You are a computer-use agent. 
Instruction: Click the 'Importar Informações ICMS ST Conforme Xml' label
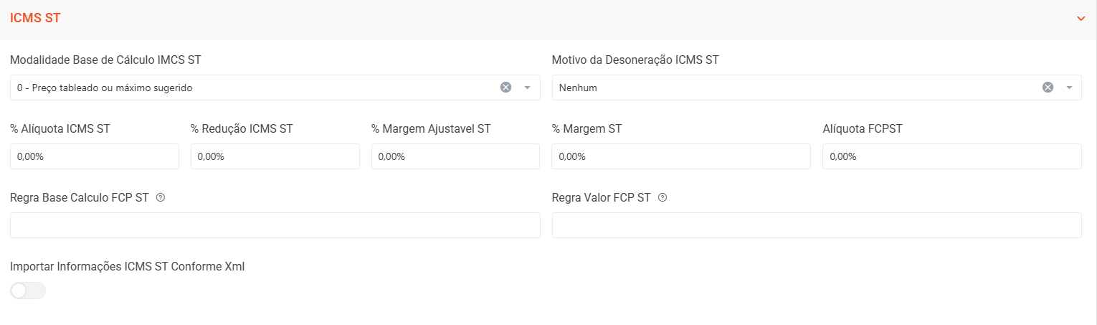tap(128, 267)
